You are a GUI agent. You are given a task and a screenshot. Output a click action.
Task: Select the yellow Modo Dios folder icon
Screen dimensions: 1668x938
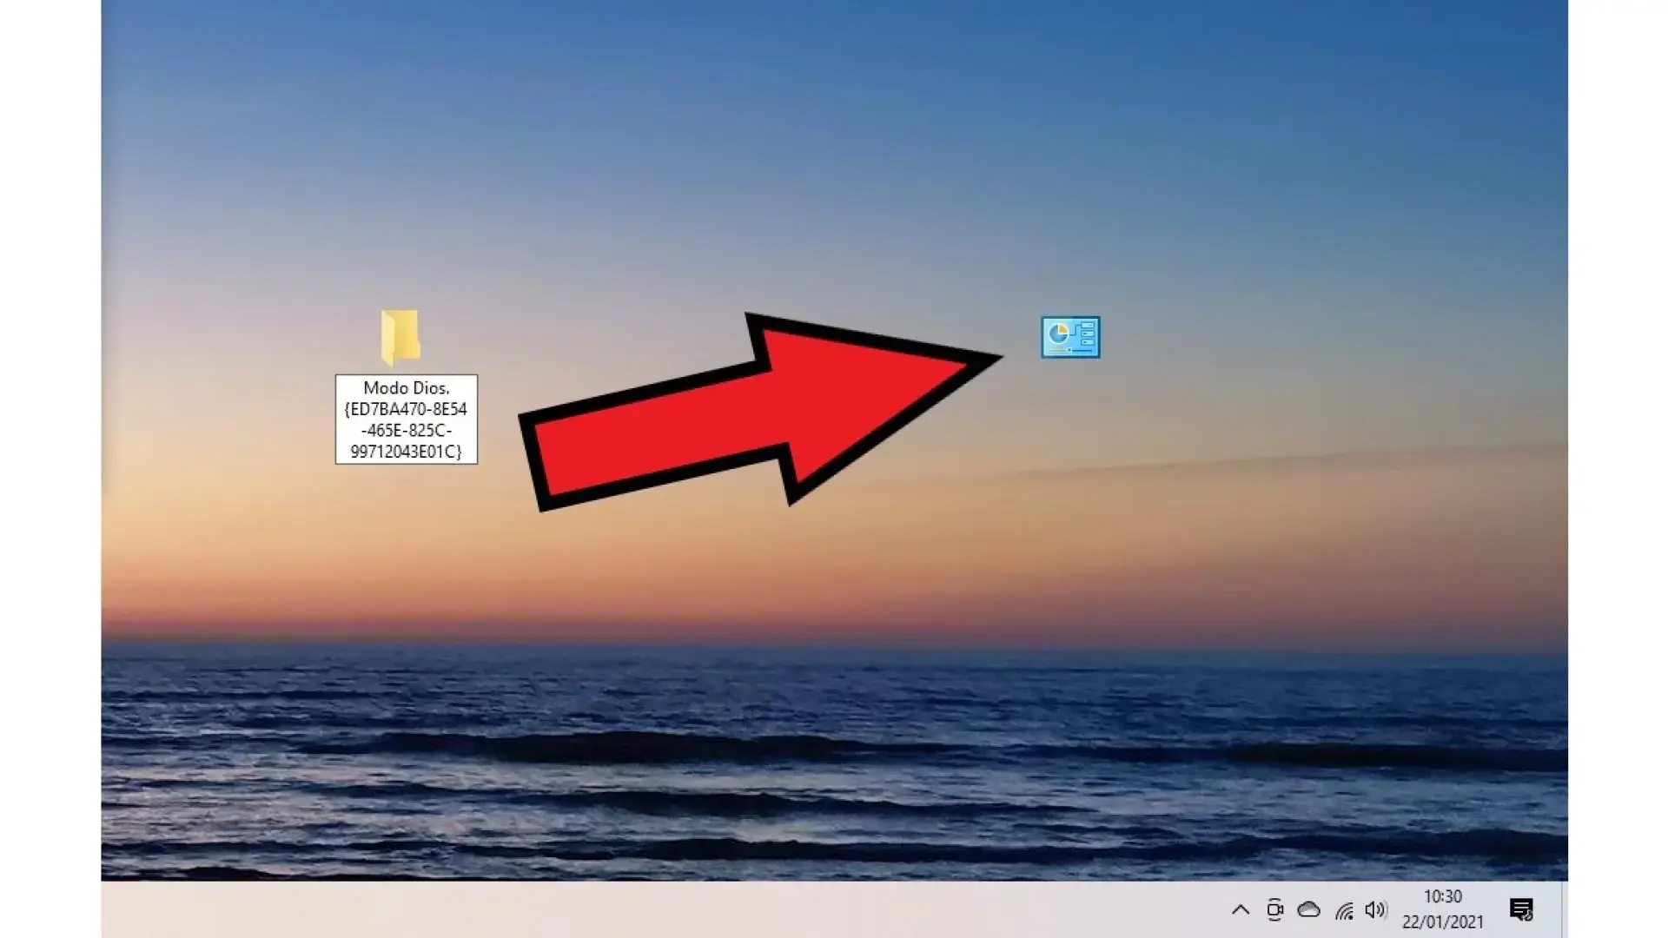(400, 339)
